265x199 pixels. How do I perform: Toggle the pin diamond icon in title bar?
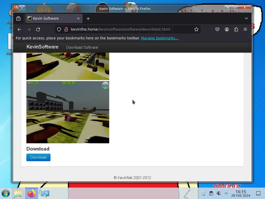coord(22,8)
